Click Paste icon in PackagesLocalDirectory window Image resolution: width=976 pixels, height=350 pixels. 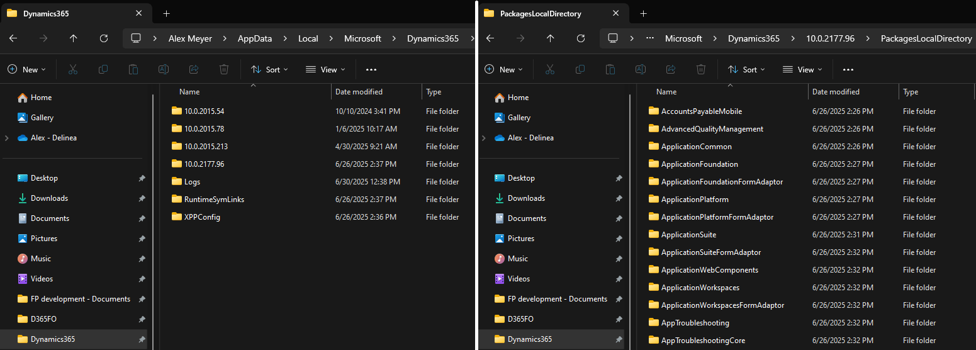pos(610,70)
